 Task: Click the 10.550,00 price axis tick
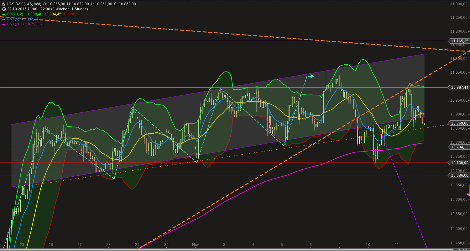(459, 214)
